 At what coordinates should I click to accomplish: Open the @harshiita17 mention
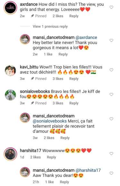tap(88, 170)
